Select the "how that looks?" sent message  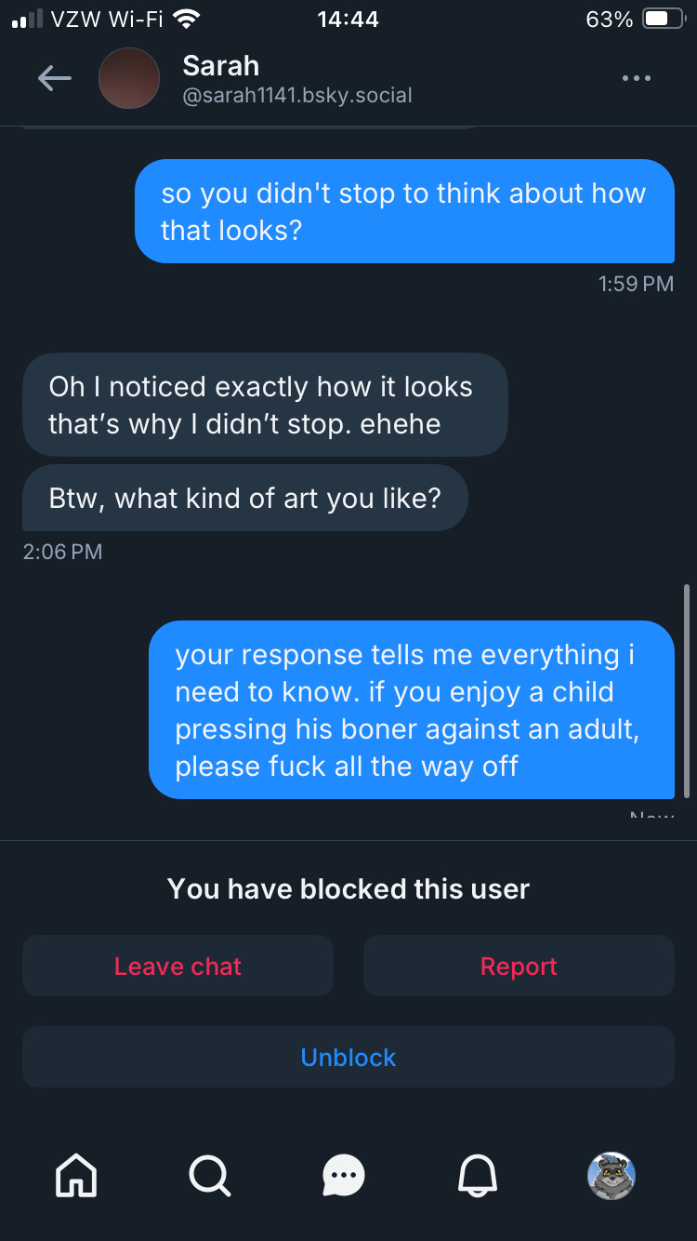[x=404, y=211]
